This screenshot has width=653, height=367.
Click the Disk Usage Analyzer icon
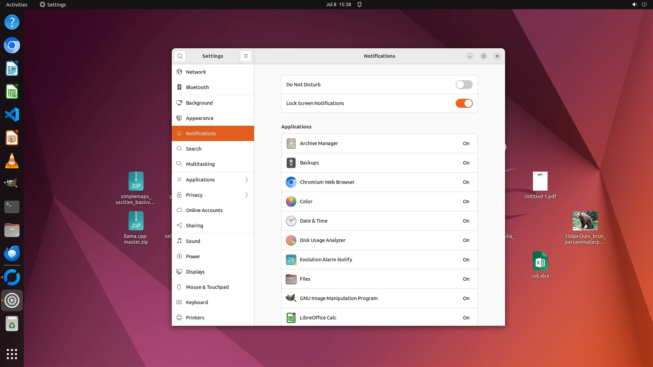click(291, 240)
